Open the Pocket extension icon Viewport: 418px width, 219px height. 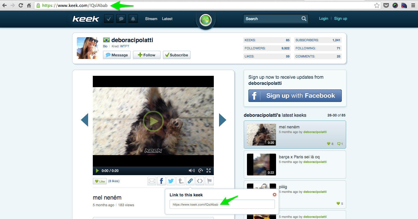[386, 5]
